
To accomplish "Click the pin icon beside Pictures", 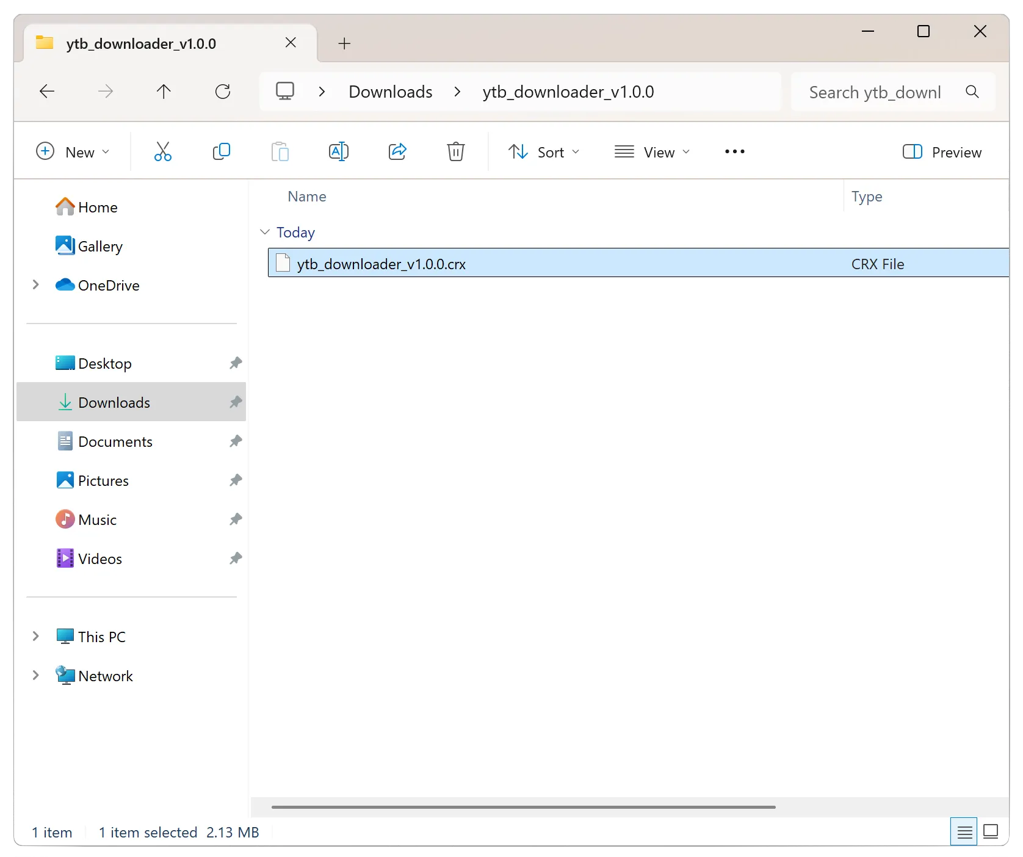I will click(236, 480).
